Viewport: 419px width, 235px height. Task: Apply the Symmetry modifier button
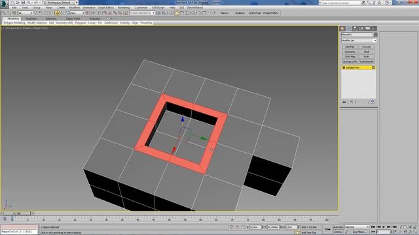(350, 52)
